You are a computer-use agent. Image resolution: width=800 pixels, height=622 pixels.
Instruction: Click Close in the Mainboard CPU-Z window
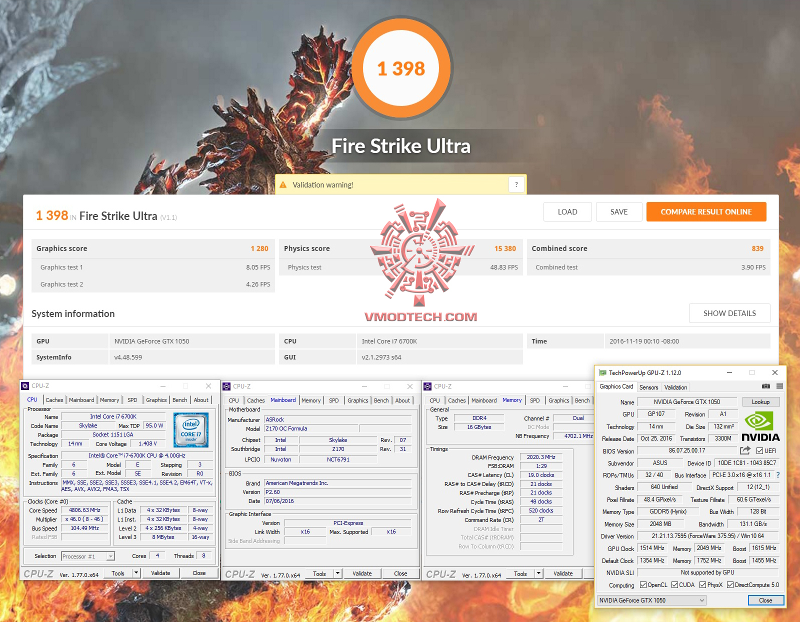click(400, 573)
